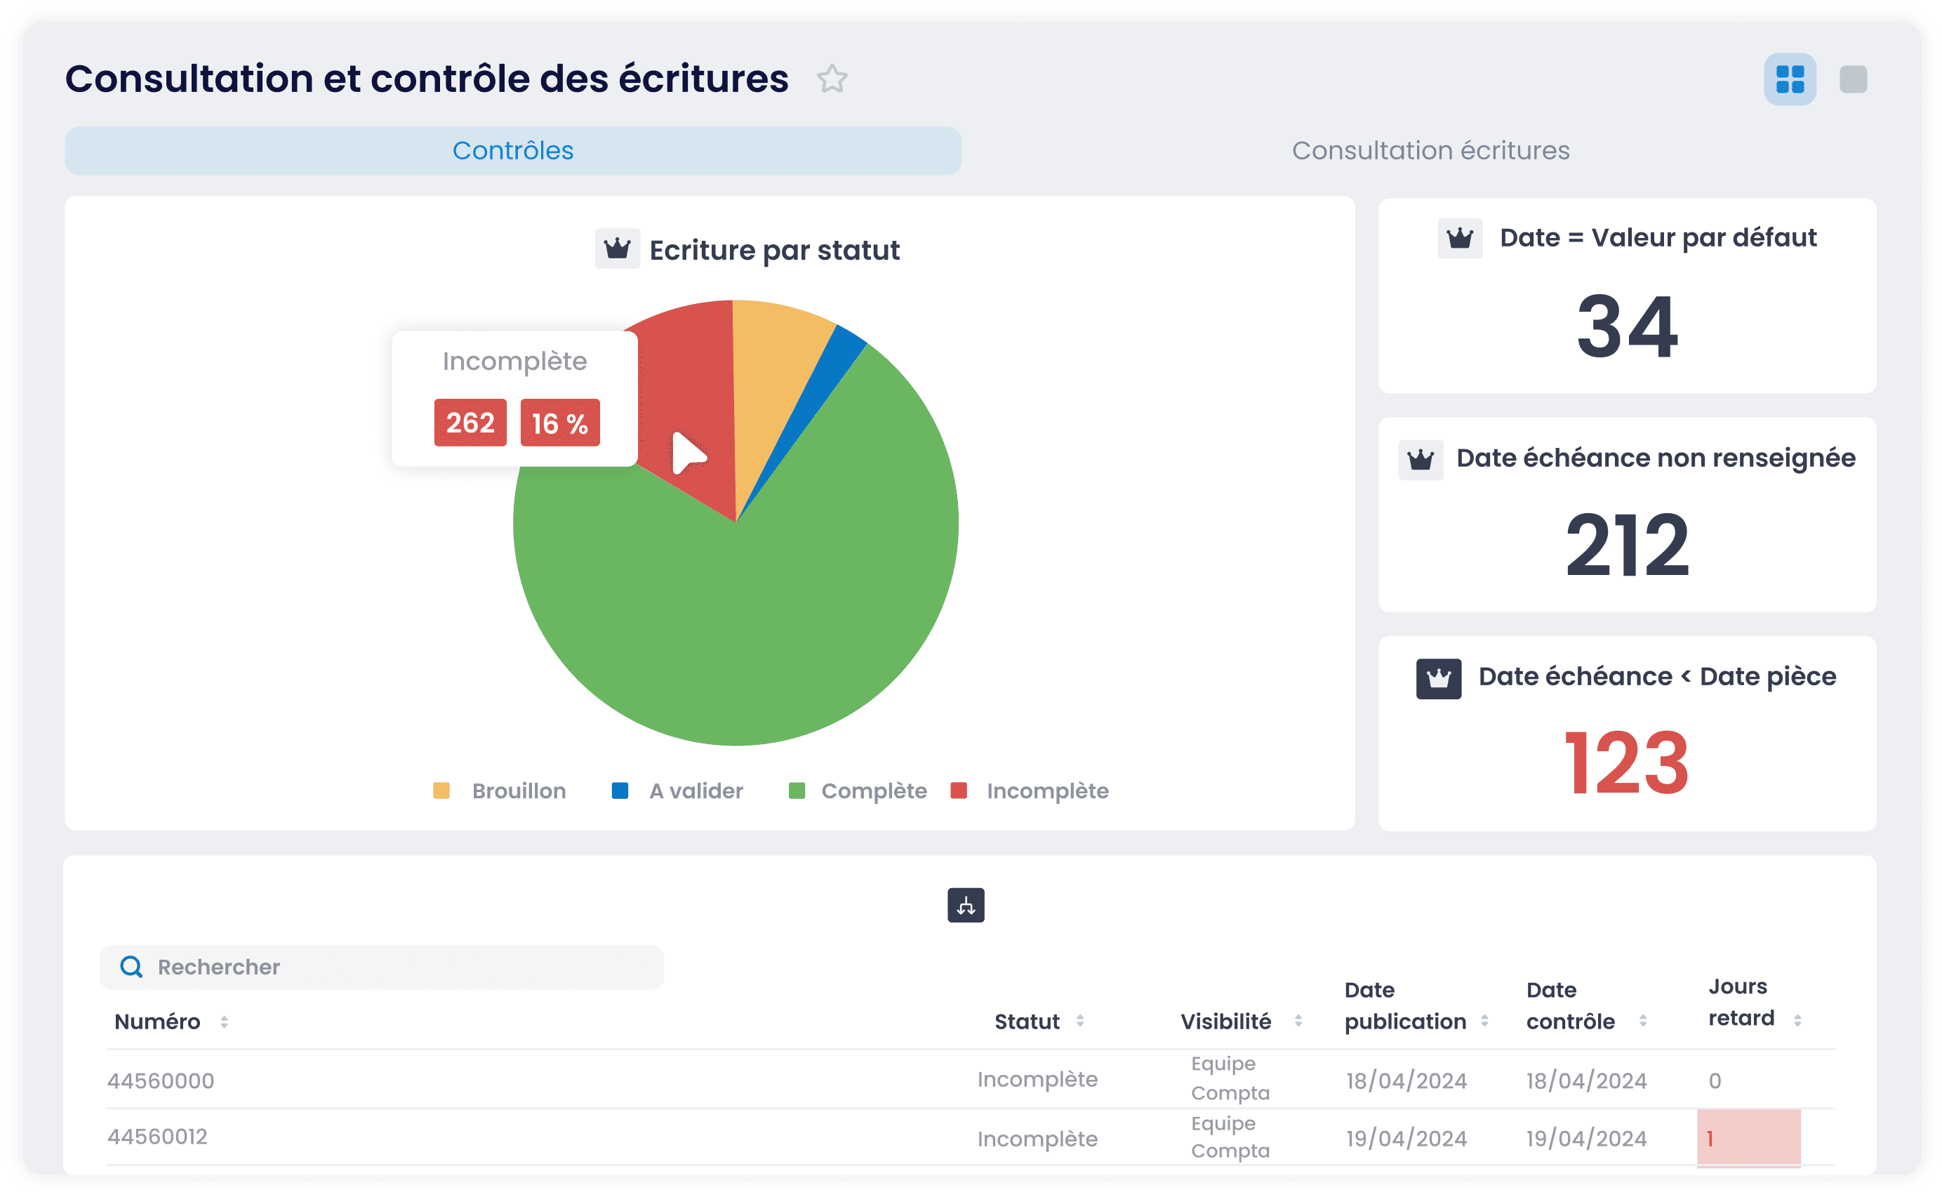The image size is (1942, 1197).
Task: Switch to grid view layout icon
Action: pyautogui.click(x=1789, y=79)
